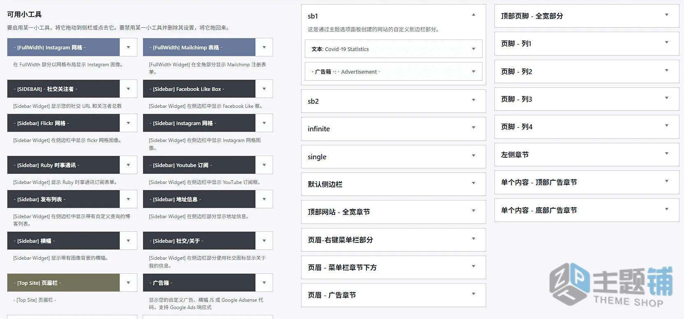Expand the 页脚 - 列1 area

click(x=587, y=44)
